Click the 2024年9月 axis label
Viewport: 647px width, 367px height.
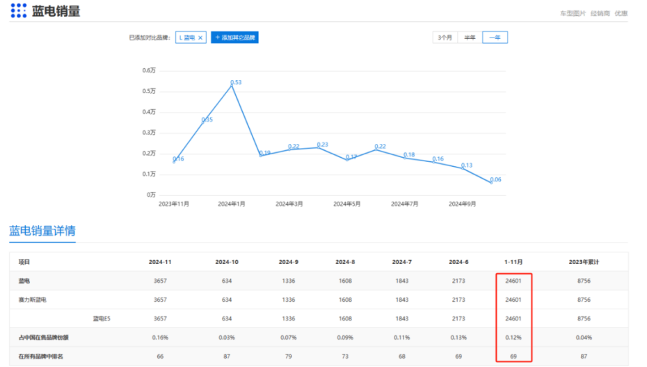pos(462,204)
